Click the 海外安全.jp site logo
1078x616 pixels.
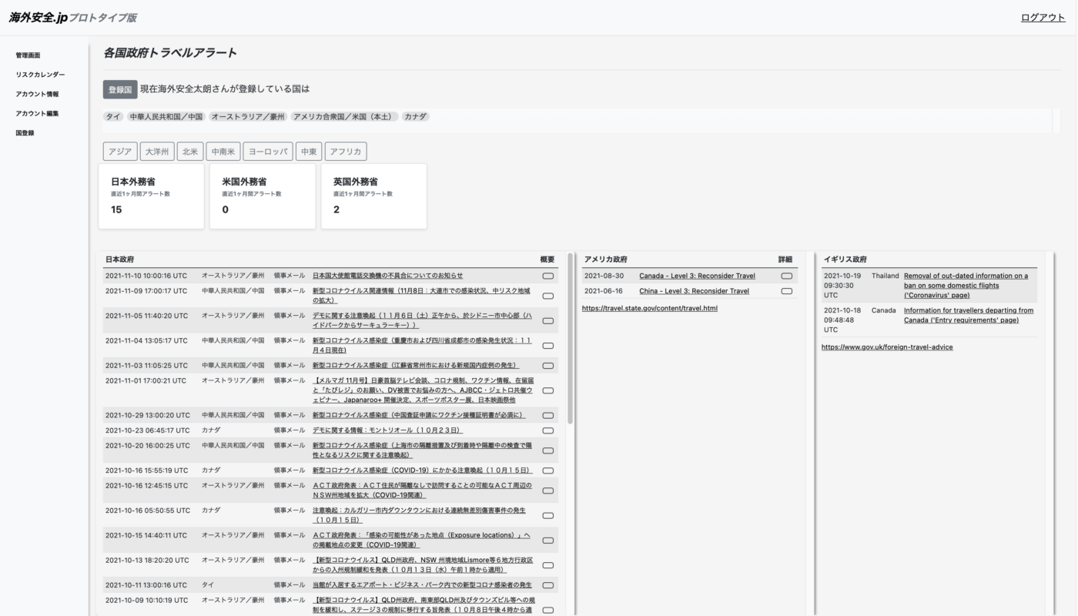[73, 17]
